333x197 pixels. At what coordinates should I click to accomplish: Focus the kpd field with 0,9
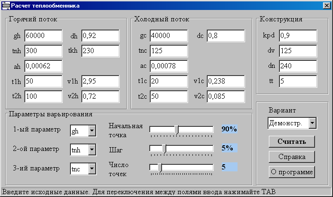298,36
